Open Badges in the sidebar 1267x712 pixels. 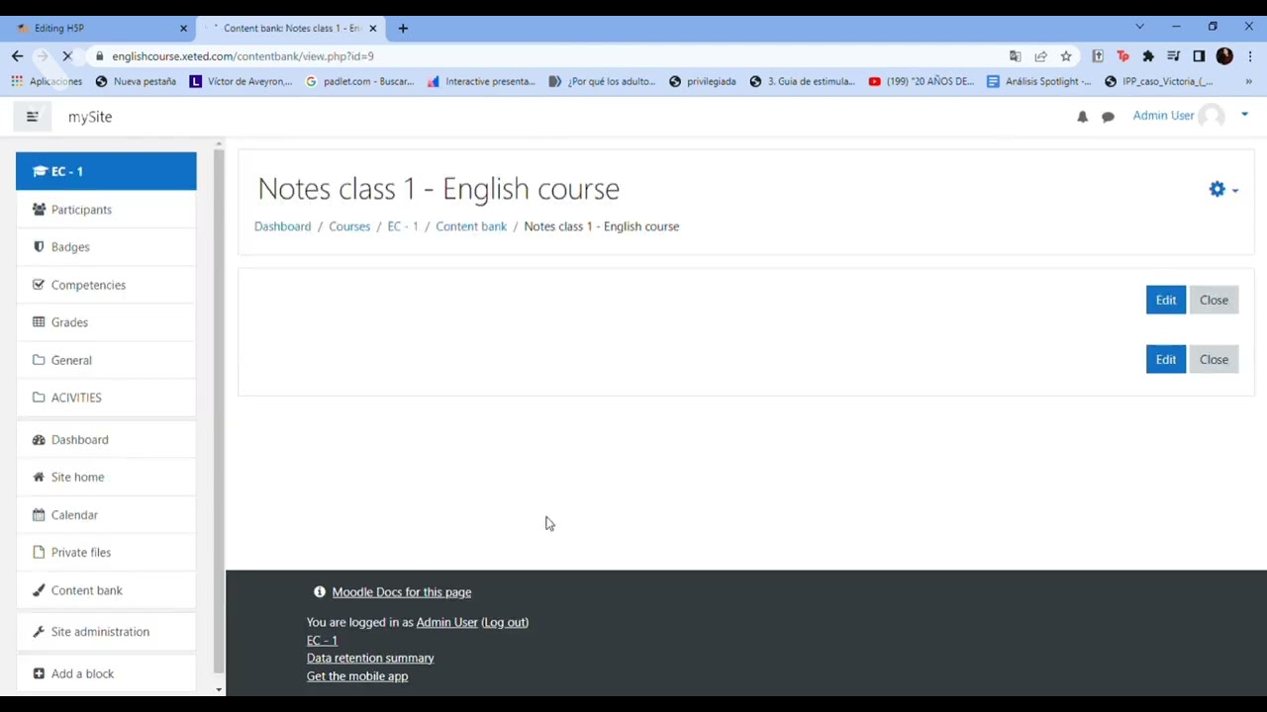[x=106, y=247]
